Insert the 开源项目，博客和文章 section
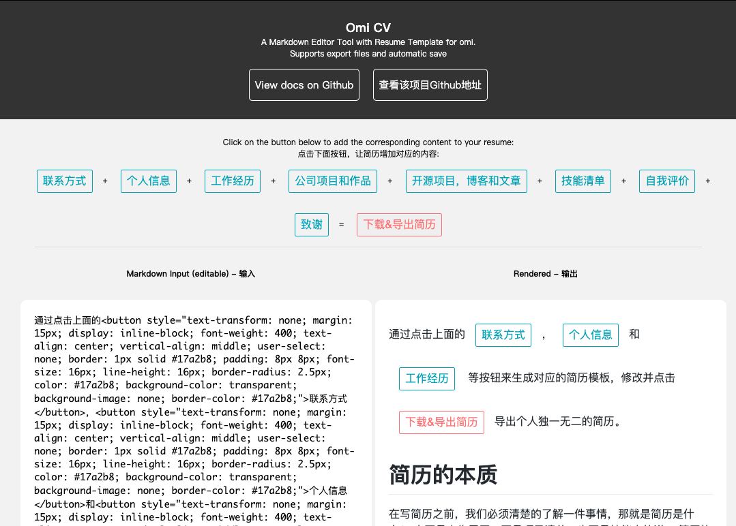The width and height of the screenshot is (736, 526). click(x=466, y=181)
